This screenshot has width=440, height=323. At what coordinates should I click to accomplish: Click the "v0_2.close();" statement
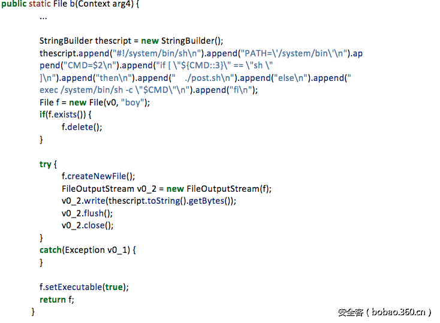[x=87, y=225]
